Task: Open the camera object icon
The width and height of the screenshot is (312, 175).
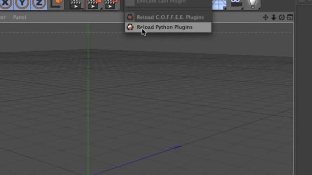Action: click(236, 4)
